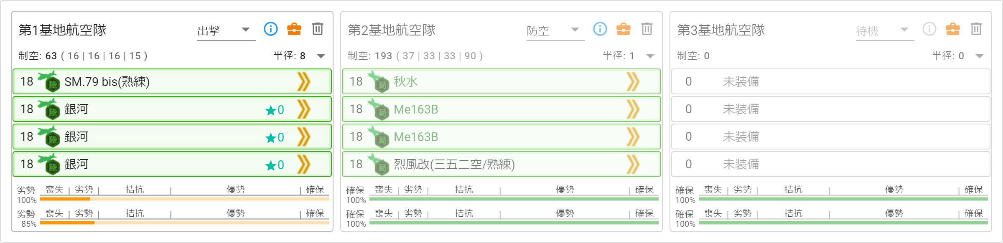The width and height of the screenshot is (1003, 243).
Task: Click improvement star ★0 on second 銀河 row
Action: click(x=275, y=137)
